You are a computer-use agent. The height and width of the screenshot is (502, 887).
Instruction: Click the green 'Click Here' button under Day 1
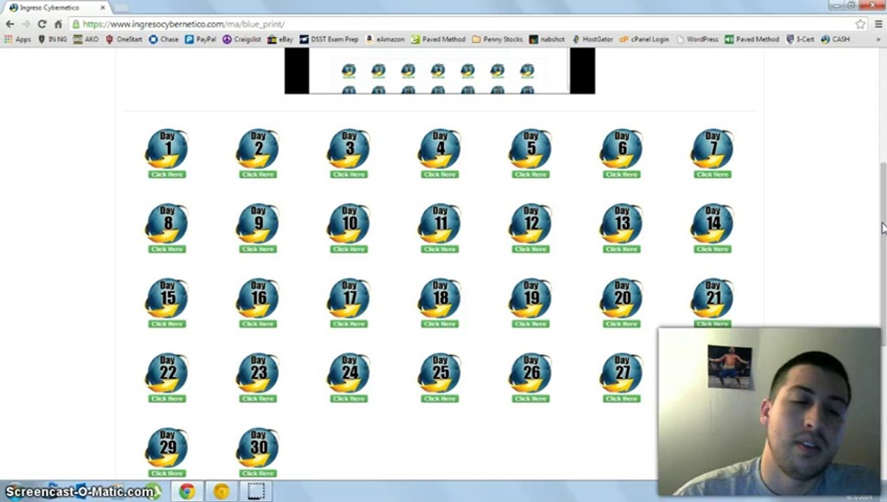(x=167, y=174)
